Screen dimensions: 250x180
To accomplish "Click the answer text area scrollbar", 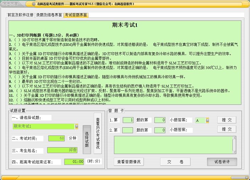I will pyautogui.click(x=234, y=145).
